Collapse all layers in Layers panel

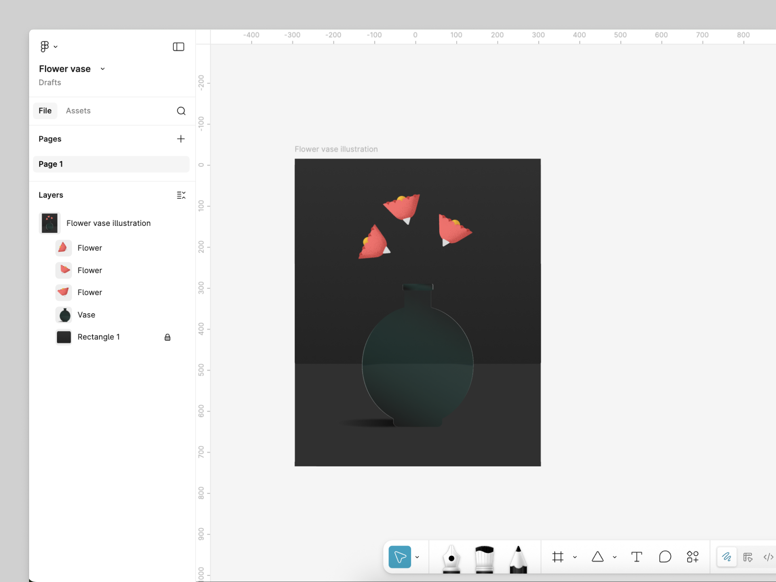point(181,195)
